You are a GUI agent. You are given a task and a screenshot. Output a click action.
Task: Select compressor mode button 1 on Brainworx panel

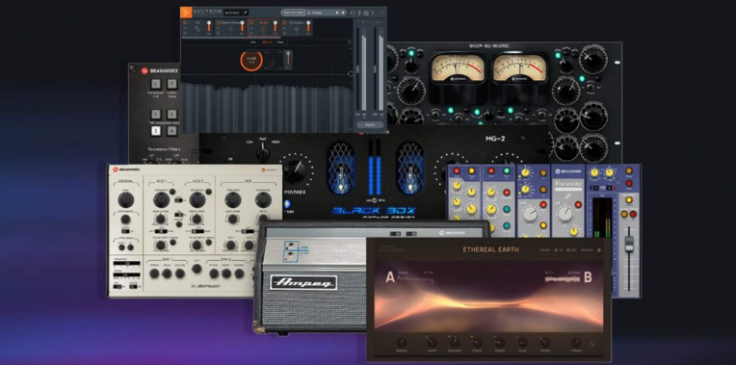[x=156, y=115]
